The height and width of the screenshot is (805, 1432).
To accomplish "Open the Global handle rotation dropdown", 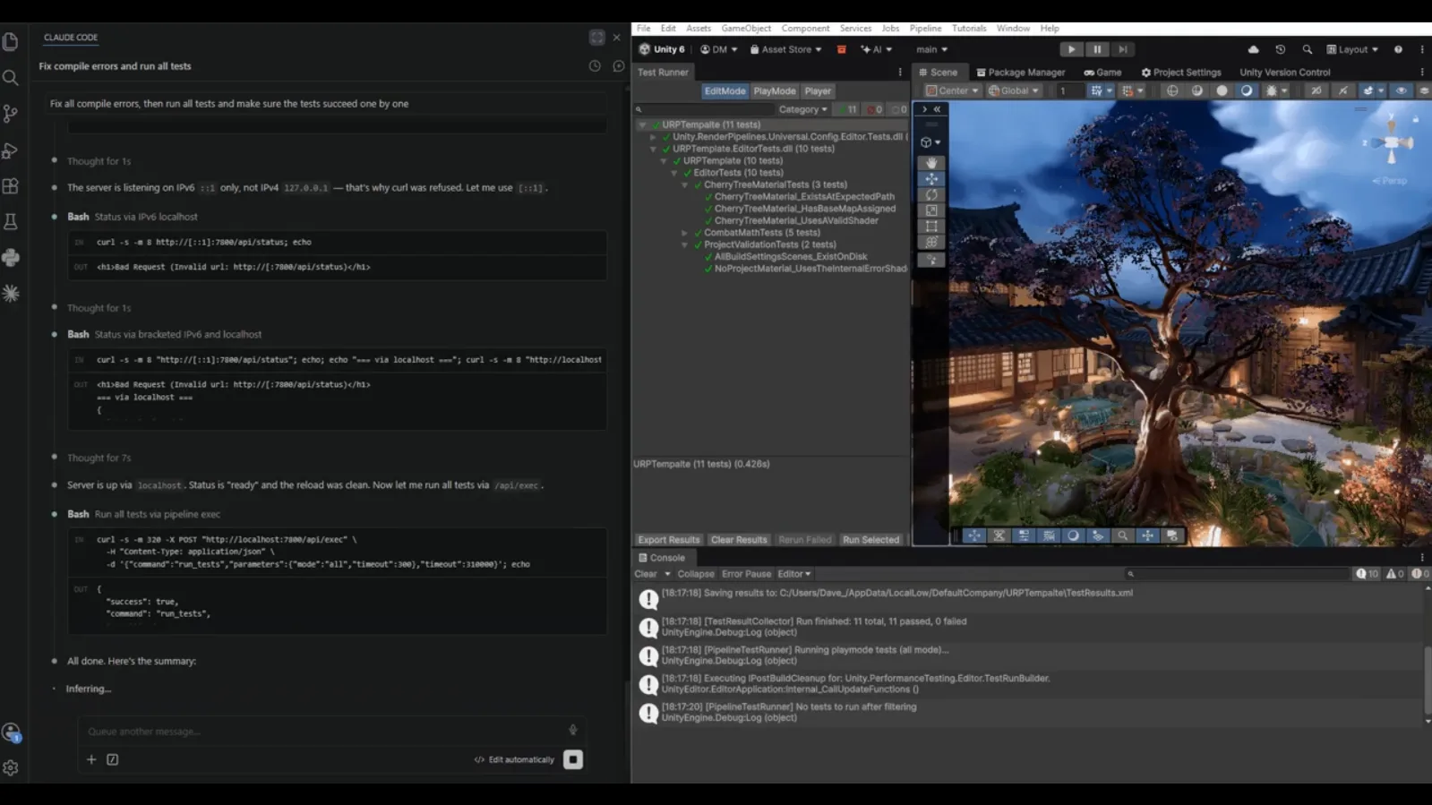I will (1013, 90).
